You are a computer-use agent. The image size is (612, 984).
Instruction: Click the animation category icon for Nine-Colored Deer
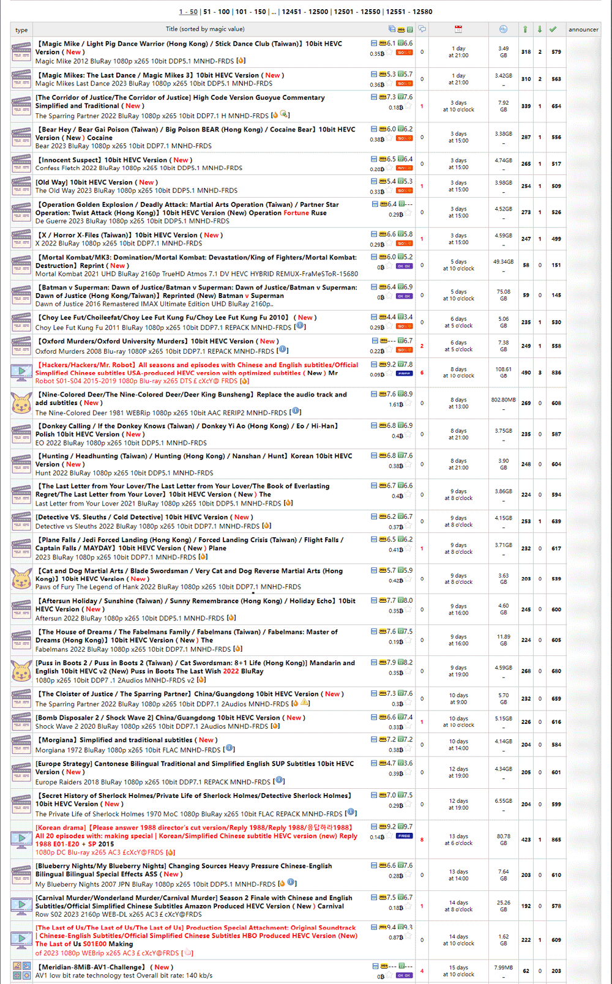(x=21, y=404)
